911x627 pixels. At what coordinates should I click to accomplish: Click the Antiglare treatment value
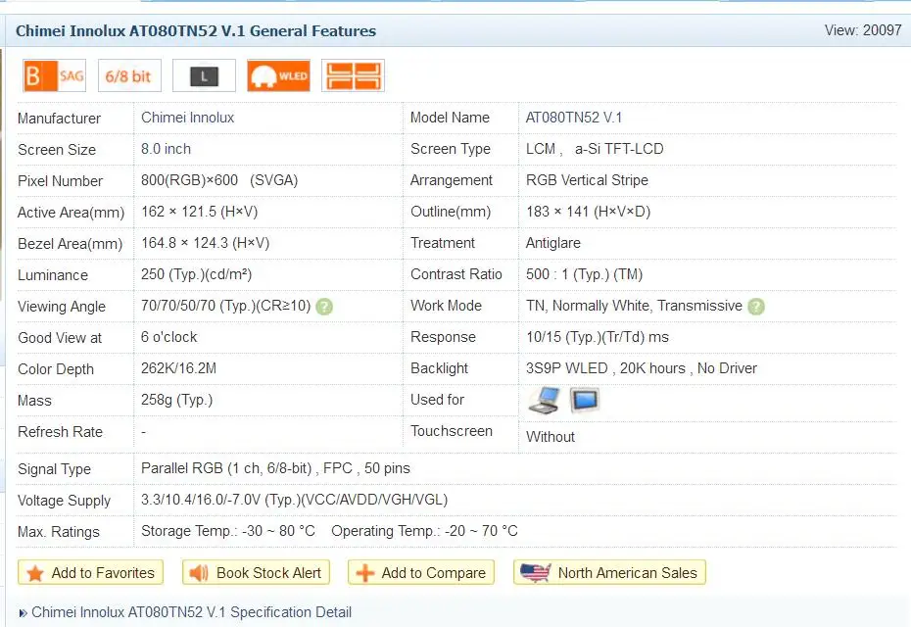pyautogui.click(x=553, y=243)
